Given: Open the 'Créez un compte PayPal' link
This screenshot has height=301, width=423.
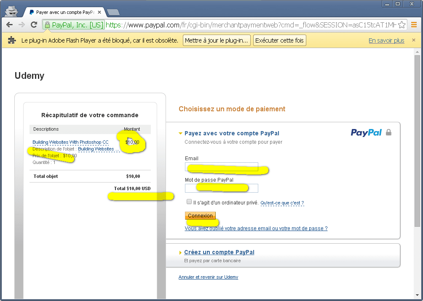Looking at the screenshot, I should 219,252.
